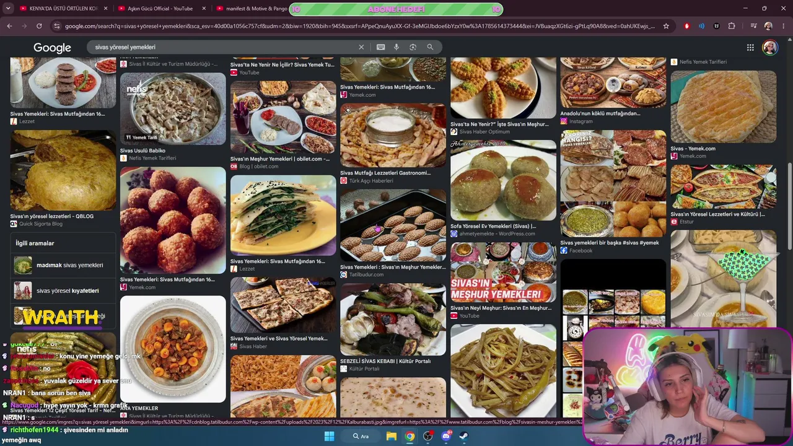Open the stew in silver bowl image

pos(173,349)
